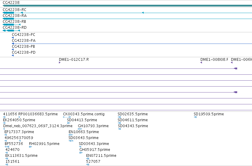
Task: Click the CG42238-PD protein arrow marker
Action: (x=13, y=55)
